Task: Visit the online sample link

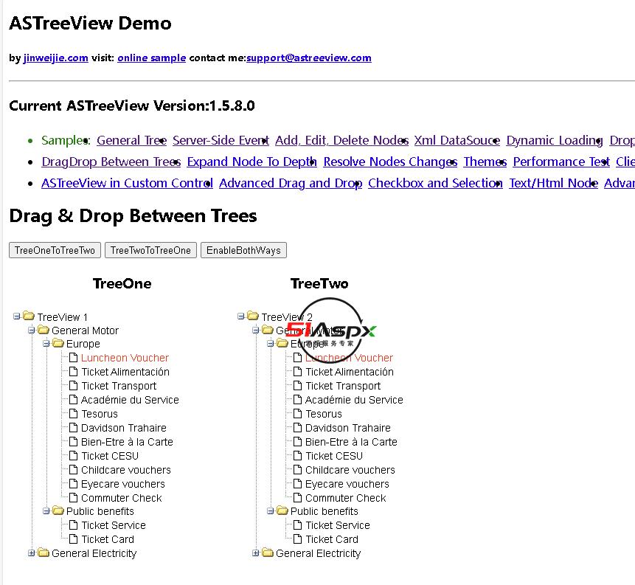Action: point(152,58)
